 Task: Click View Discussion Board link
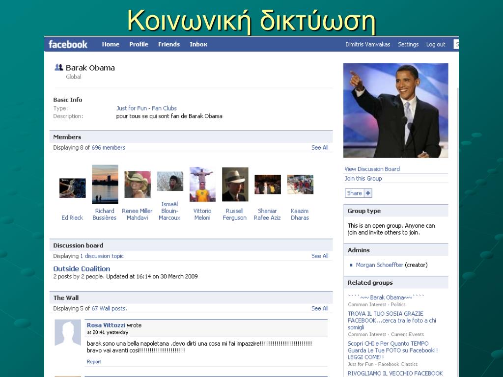372,169
